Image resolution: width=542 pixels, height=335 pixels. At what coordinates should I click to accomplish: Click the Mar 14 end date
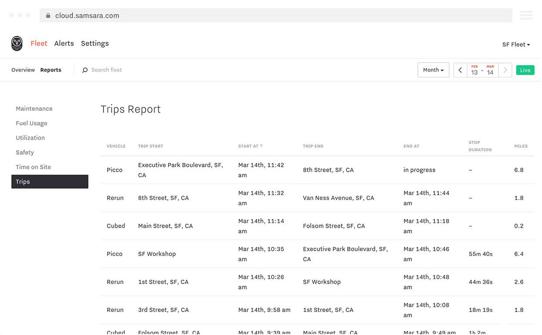490,70
